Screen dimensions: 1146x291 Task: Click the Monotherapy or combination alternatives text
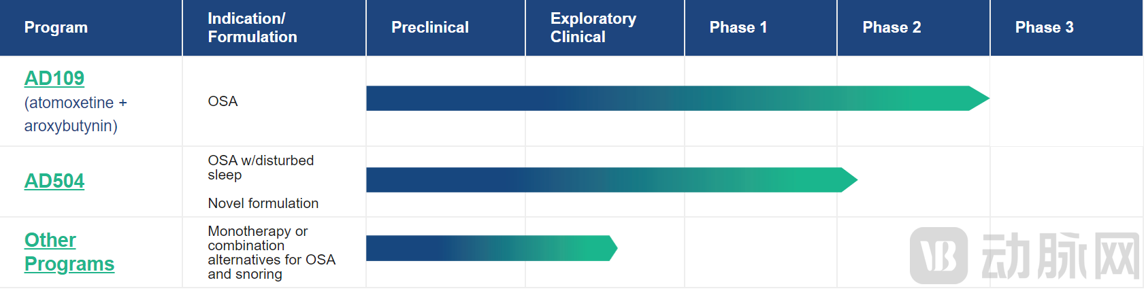pos(271,252)
